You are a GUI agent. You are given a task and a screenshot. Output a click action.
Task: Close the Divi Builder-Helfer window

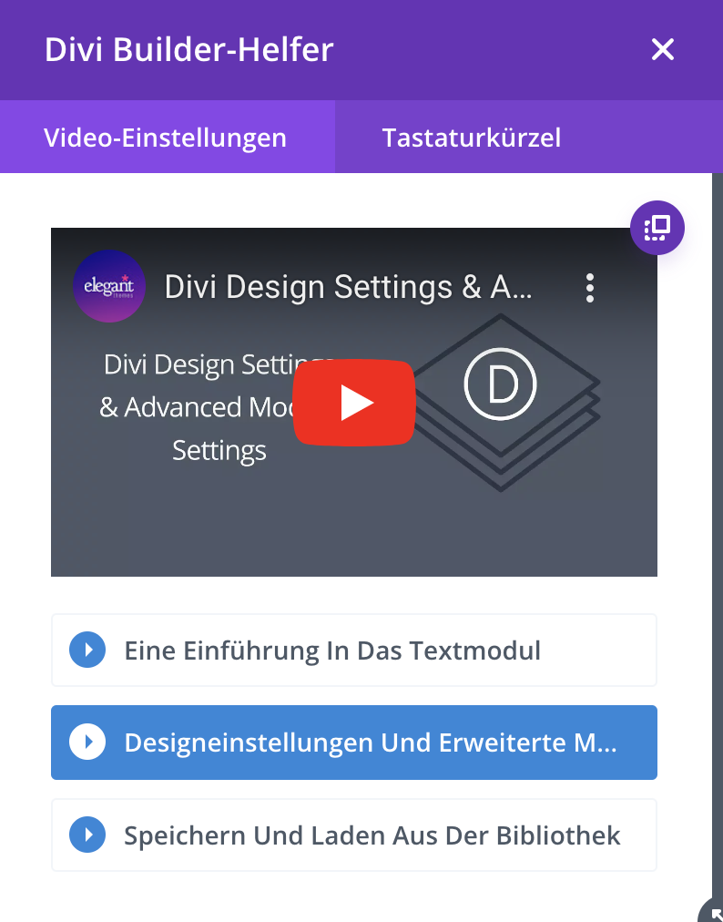(x=662, y=50)
